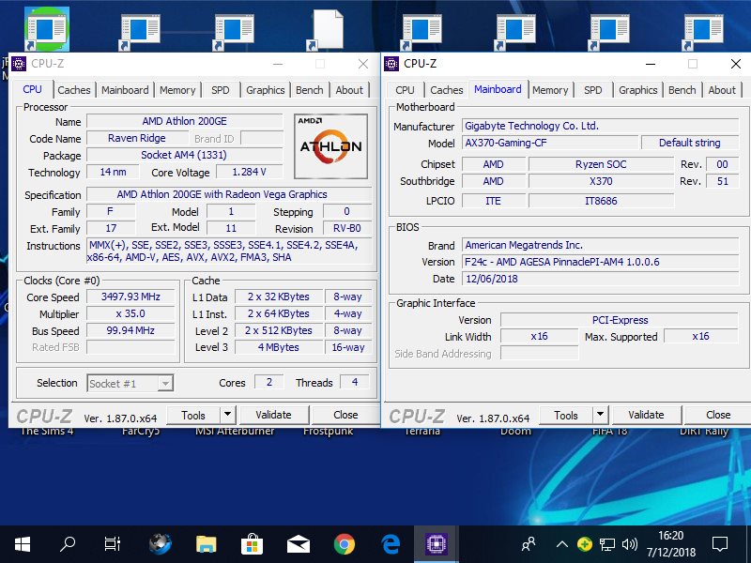This screenshot has width=751, height=563.
Task: Switch to Mainboard tab in left CPU-Z window
Action: tap(125, 90)
